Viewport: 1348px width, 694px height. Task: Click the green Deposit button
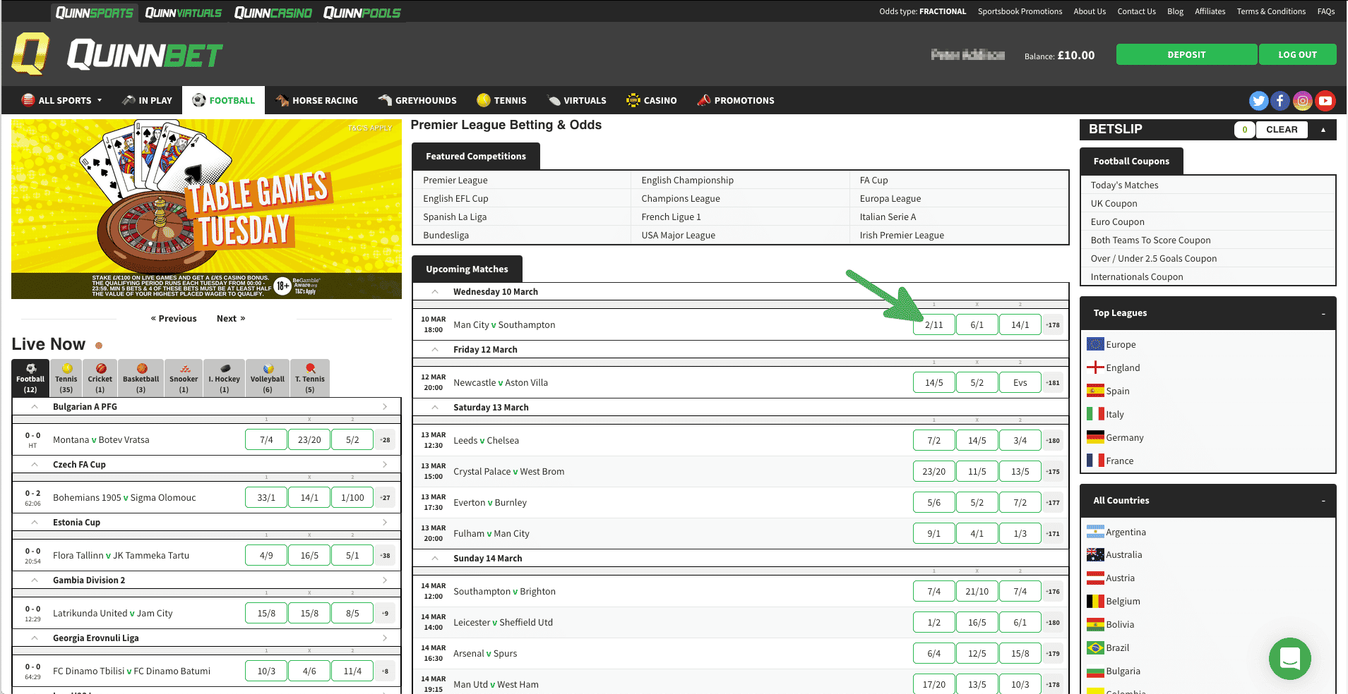point(1186,55)
